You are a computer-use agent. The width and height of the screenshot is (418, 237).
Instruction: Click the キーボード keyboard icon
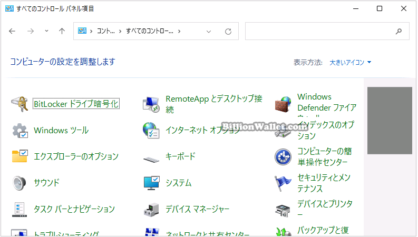[x=151, y=159]
